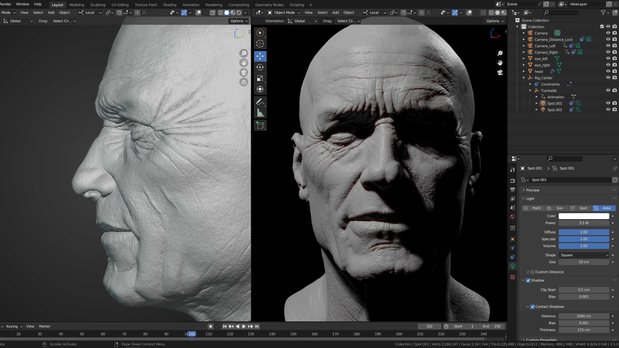The height and width of the screenshot is (348, 619).
Task: Open the Help menu
Action: tap(38, 4)
